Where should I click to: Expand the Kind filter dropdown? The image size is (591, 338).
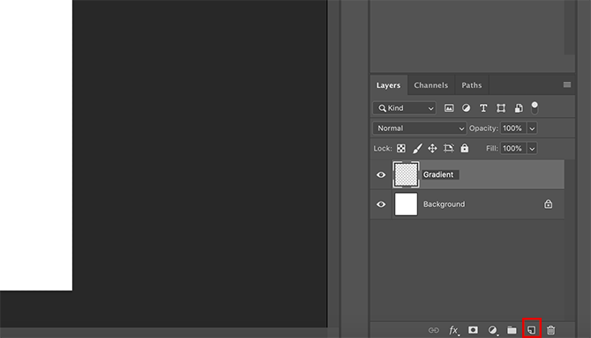pos(404,108)
